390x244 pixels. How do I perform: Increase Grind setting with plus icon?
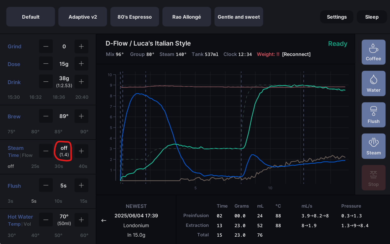coord(81,46)
